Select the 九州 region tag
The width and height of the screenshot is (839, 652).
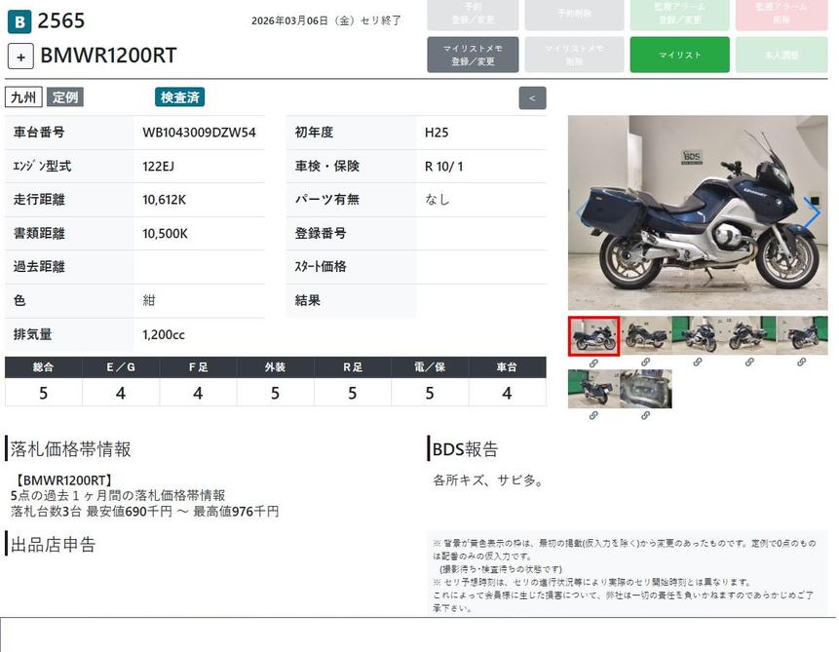pos(24,97)
